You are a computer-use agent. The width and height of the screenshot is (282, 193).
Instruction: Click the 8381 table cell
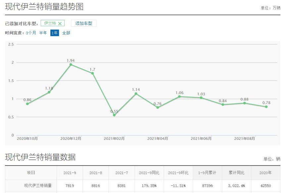point(121,186)
